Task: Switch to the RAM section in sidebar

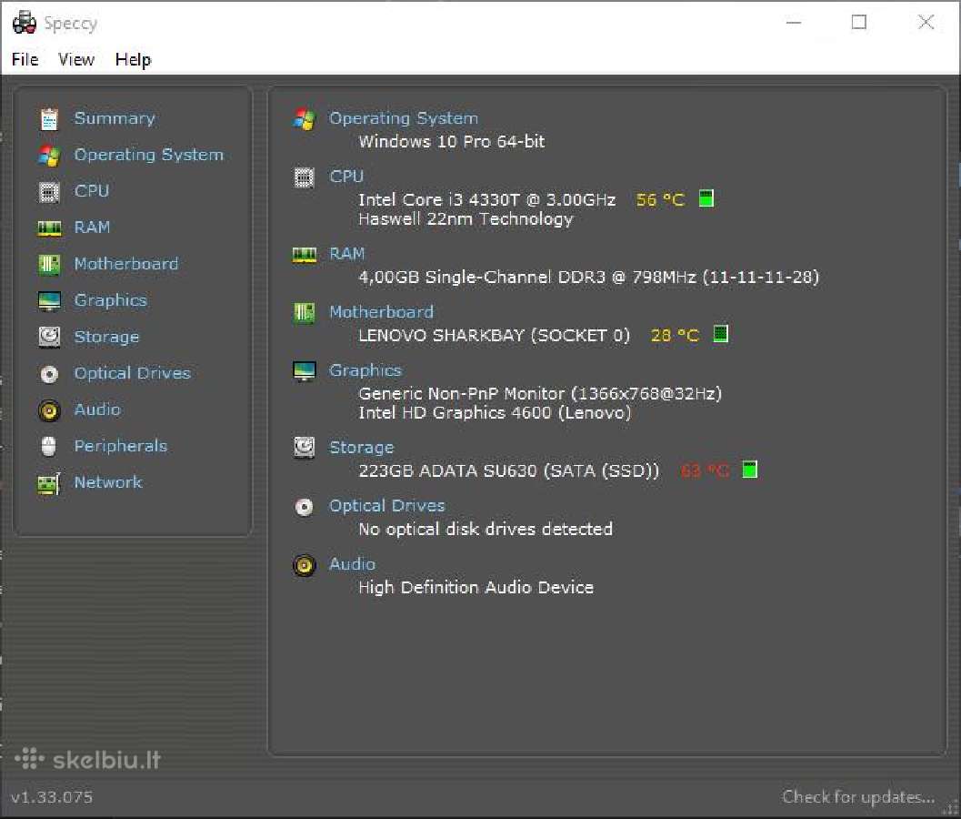Action: pyautogui.click(x=92, y=227)
